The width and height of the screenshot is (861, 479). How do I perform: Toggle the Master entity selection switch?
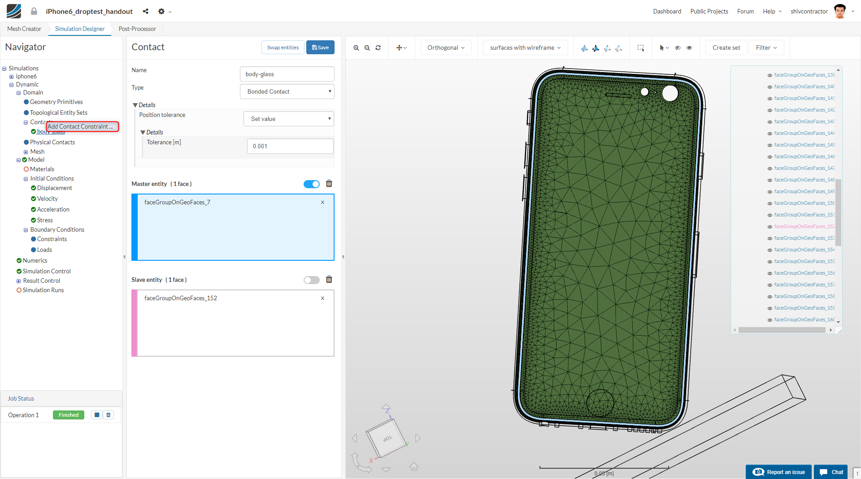(311, 184)
